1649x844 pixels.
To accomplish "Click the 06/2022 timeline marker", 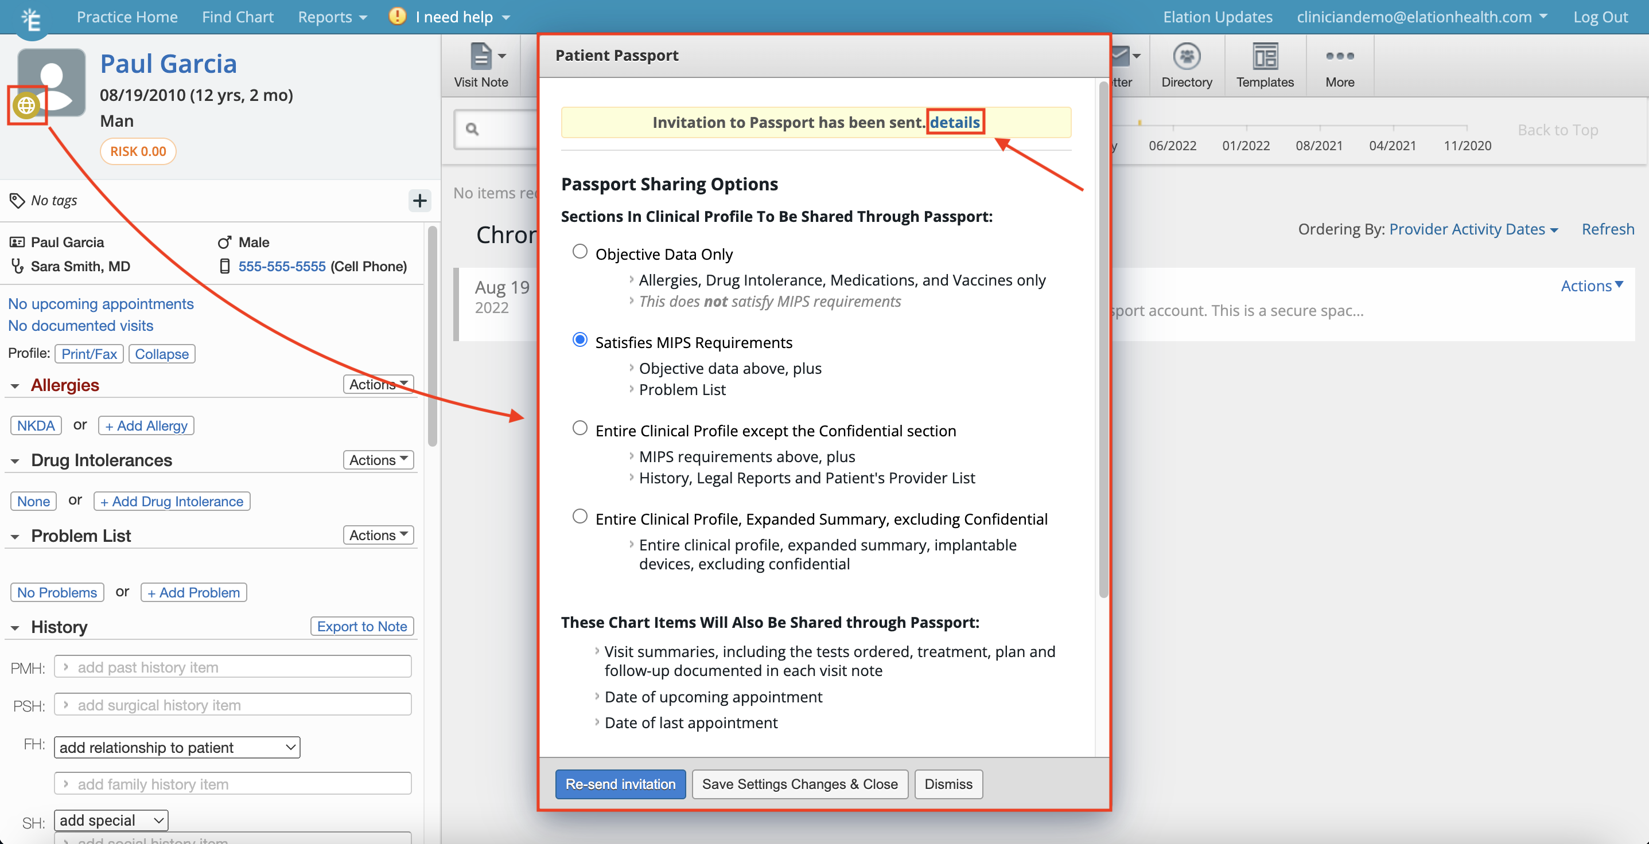I will pyautogui.click(x=1172, y=145).
